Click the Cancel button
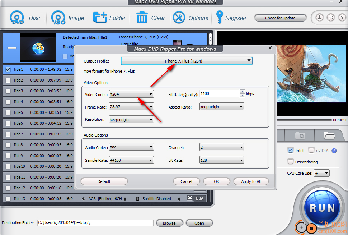348x235 pixels. (186, 181)
